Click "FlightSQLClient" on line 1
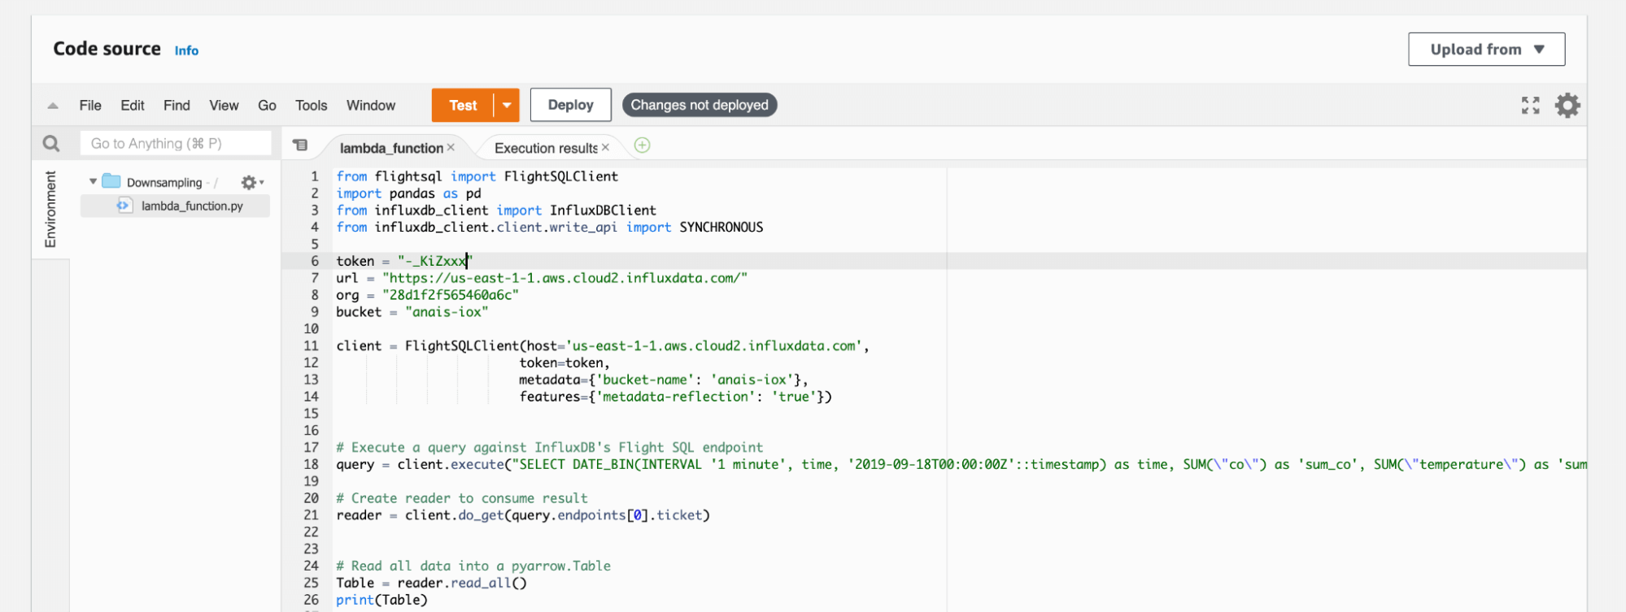Screen dimensions: 1626x612 click(560, 176)
